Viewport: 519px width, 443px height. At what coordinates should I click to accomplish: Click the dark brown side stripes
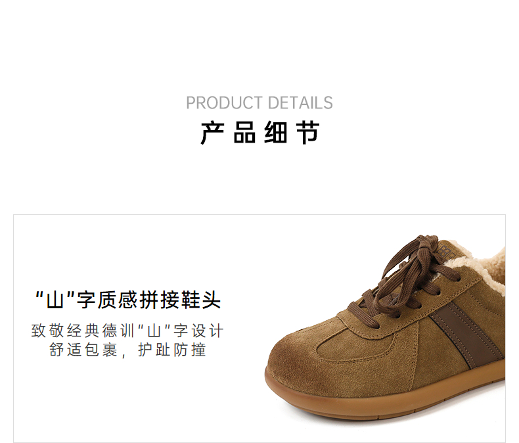pyautogui.click(x=466, y=335)
